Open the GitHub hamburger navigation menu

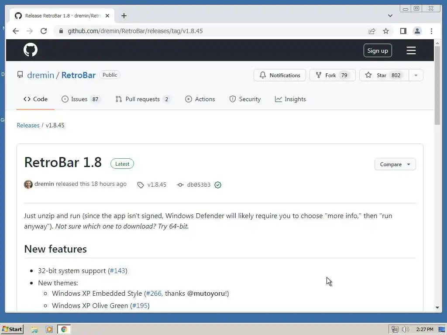411,51
